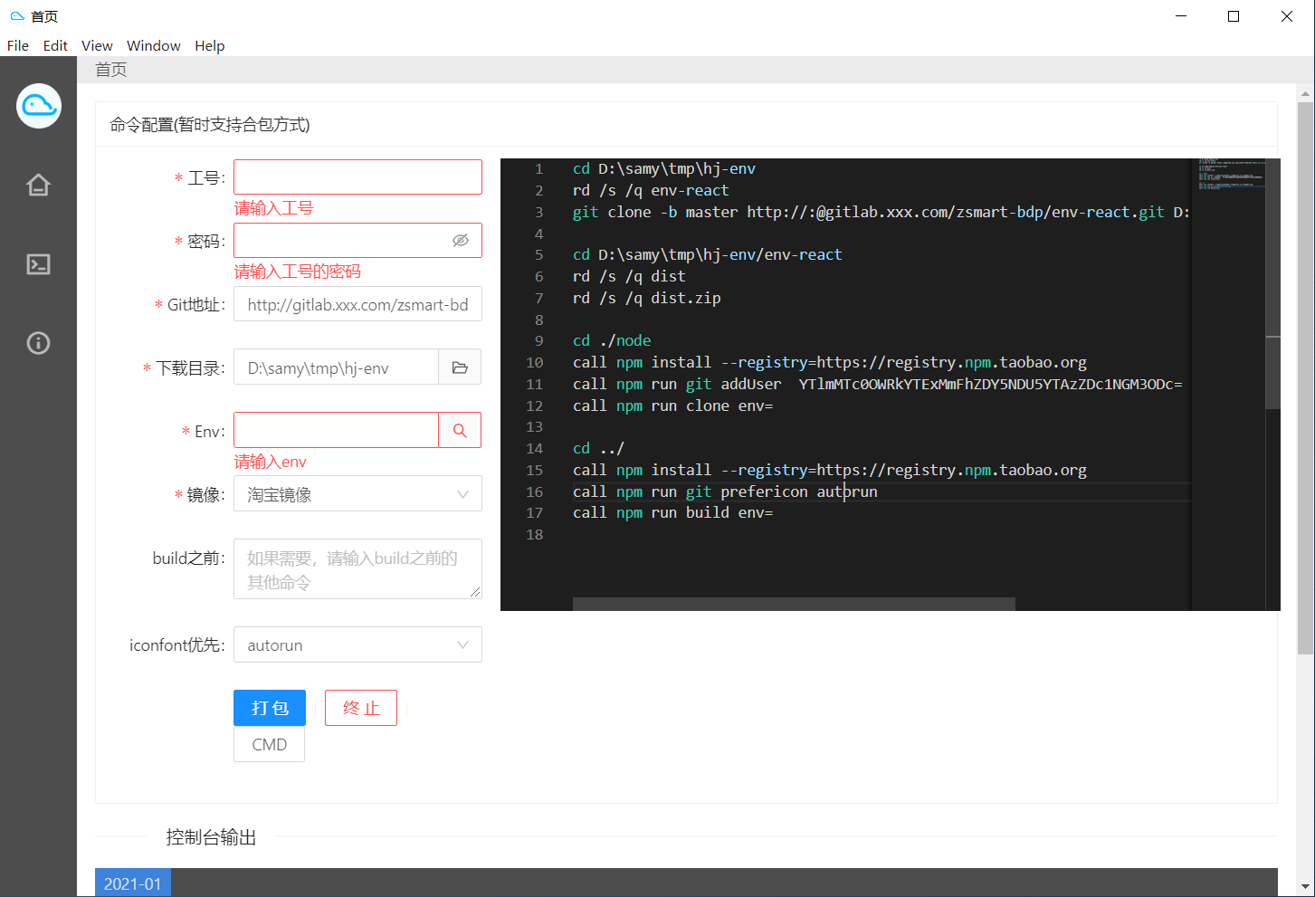Click the 终止 stop button
This screenshot has width=1315, height=897.
point(361,708)
